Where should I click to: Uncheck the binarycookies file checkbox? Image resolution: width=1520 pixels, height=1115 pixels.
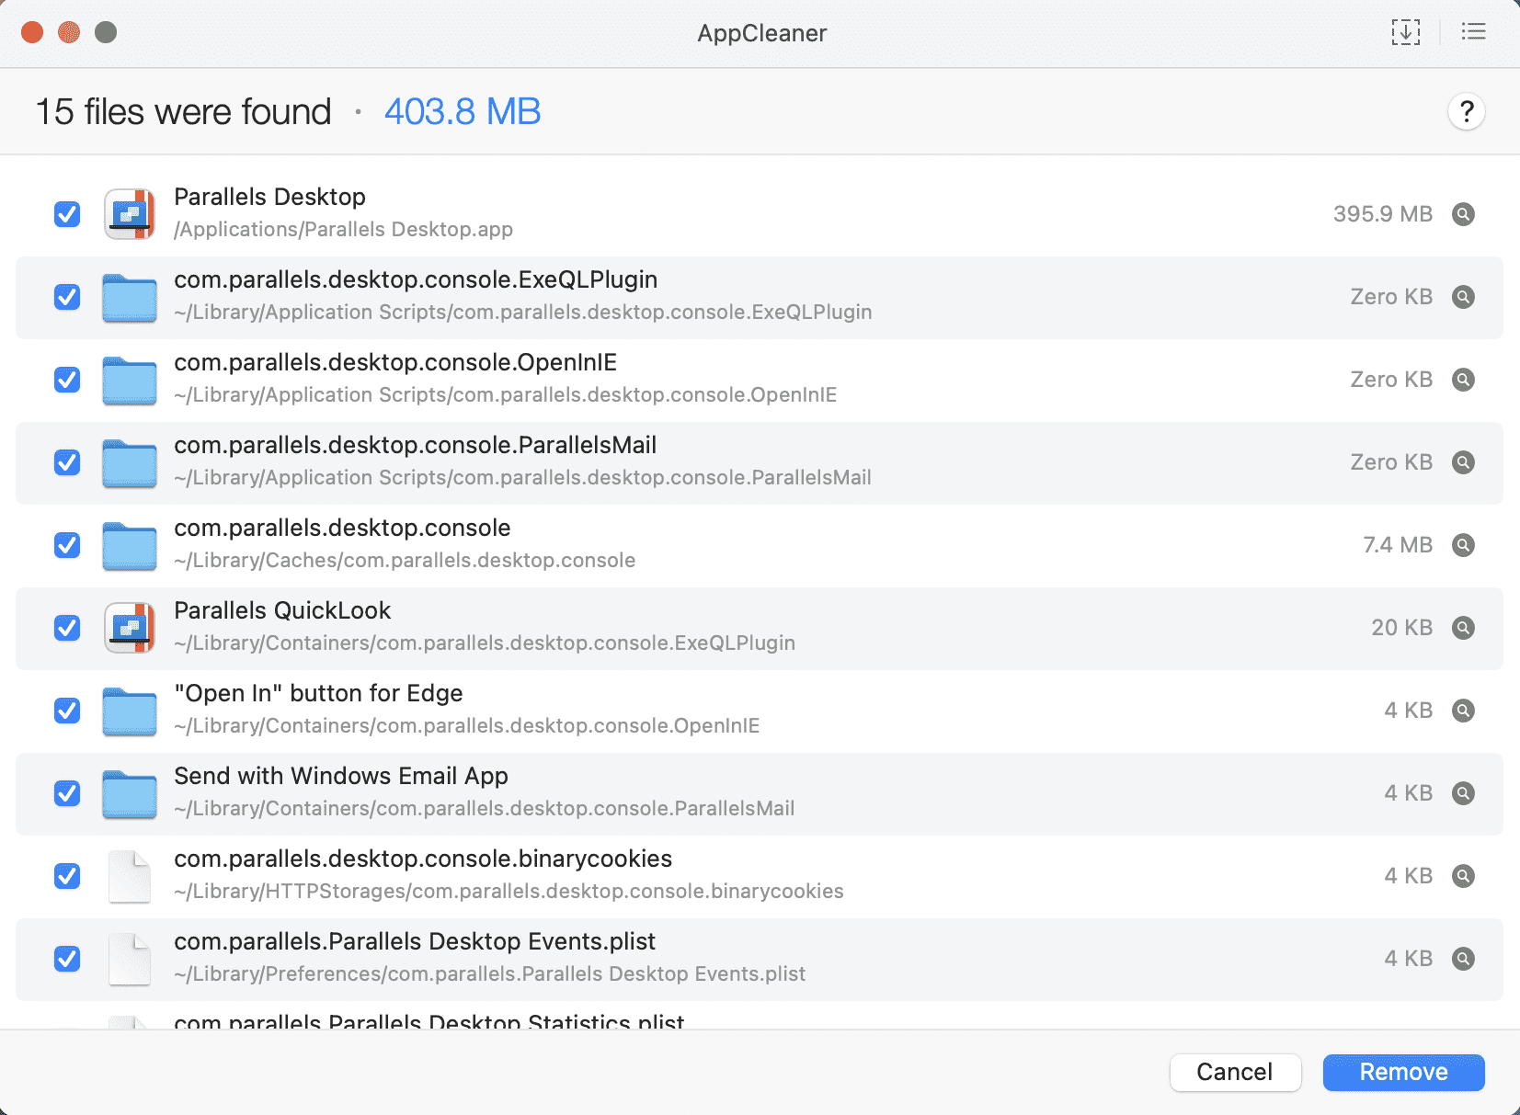67,876
